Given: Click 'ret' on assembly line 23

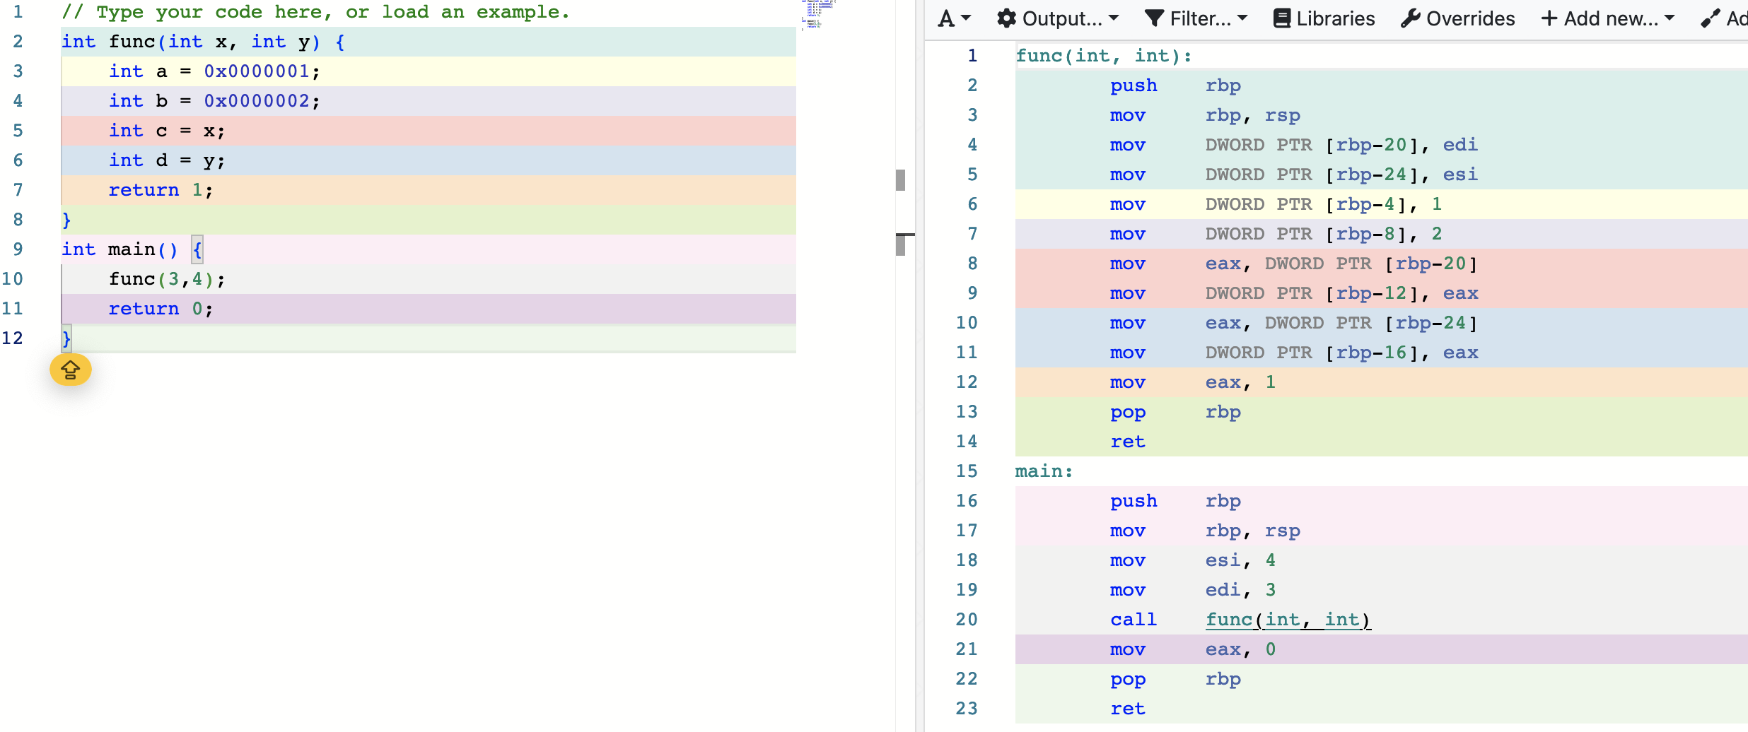Looking at the screenshot, I should [x=1128, y=709].
